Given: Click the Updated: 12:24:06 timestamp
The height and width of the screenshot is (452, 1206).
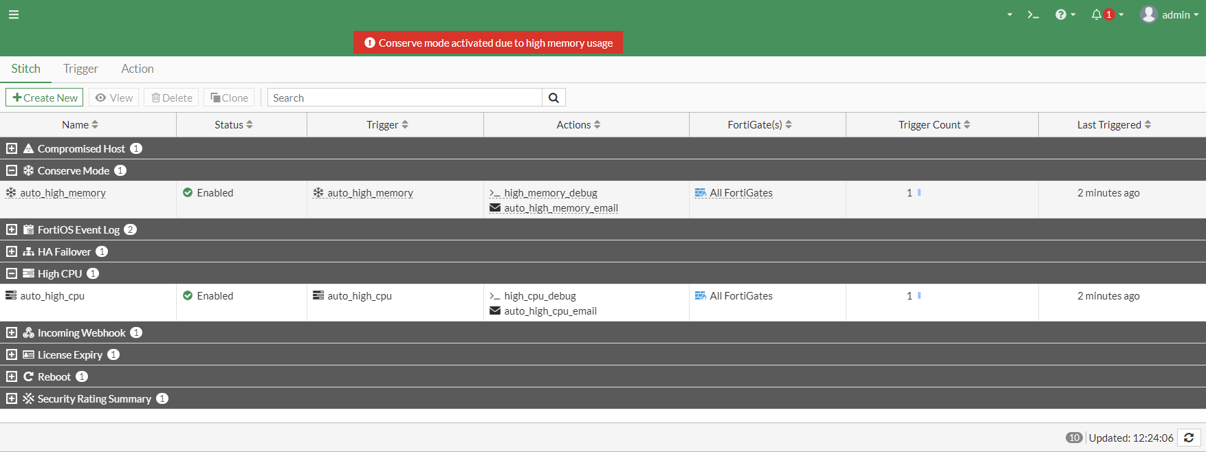Looking at the screenshot, I should 1131,438.
